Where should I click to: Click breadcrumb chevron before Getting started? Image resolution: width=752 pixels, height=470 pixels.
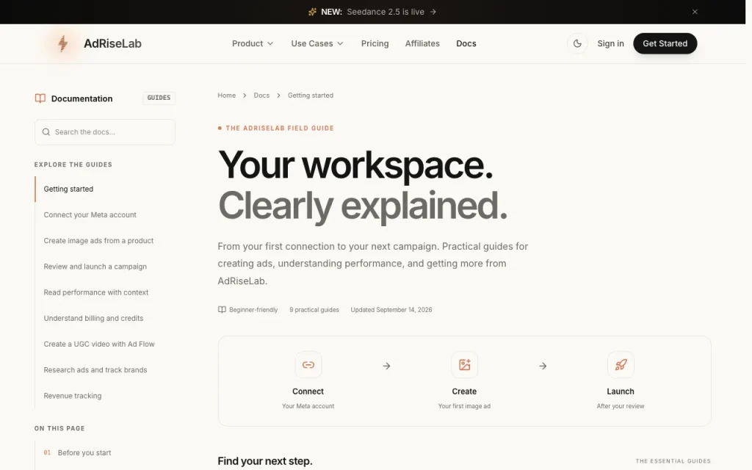click(278, 95)
